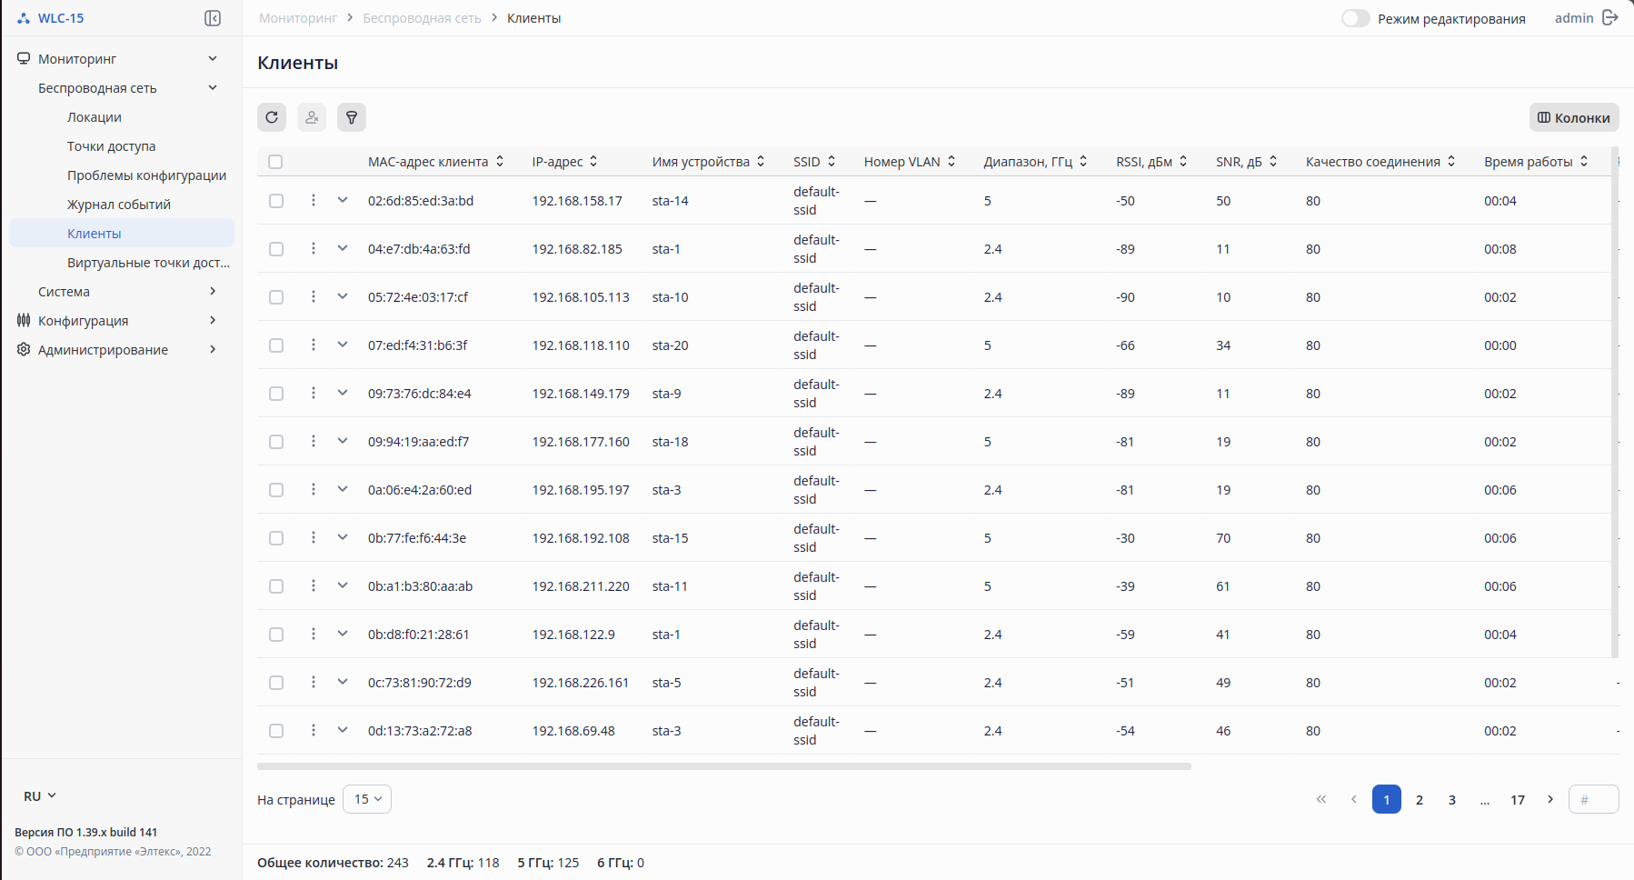Image resolution: width=1634 pixels, height=880 pixels.
Task: Expand row details for 02:6d:85:ed:3a:bd
Action: [343, 200]
